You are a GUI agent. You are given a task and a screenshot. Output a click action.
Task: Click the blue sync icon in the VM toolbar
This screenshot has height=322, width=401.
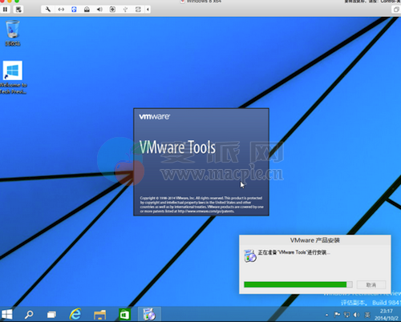tap(74, 10)
